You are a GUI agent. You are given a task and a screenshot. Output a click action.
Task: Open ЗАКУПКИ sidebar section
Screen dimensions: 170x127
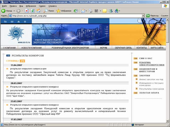click(x=144, y=76)
